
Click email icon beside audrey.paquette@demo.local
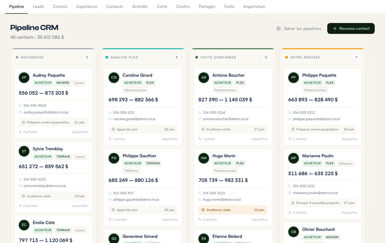(20, 112)
